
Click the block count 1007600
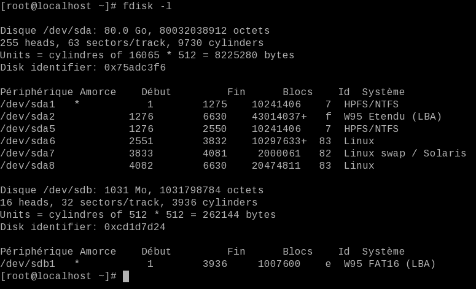pos(279,264)
